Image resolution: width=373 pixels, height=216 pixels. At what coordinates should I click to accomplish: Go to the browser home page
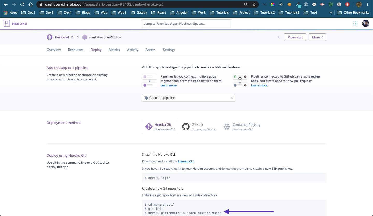click(x=31, y=4)
